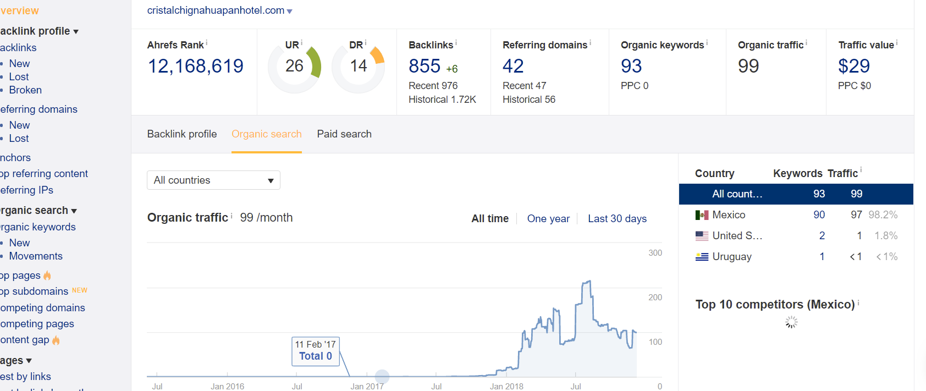Open New under Organic keywords

pos(19,243)
